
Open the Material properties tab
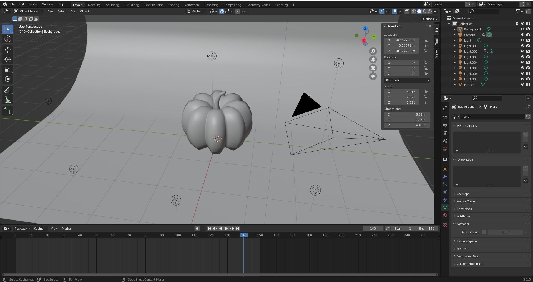[x=445, y=215]
